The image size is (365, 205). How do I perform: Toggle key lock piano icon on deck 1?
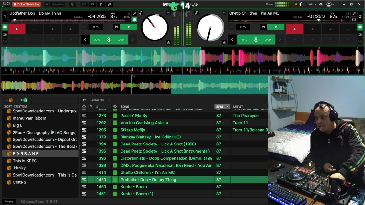tap(134, 19)
